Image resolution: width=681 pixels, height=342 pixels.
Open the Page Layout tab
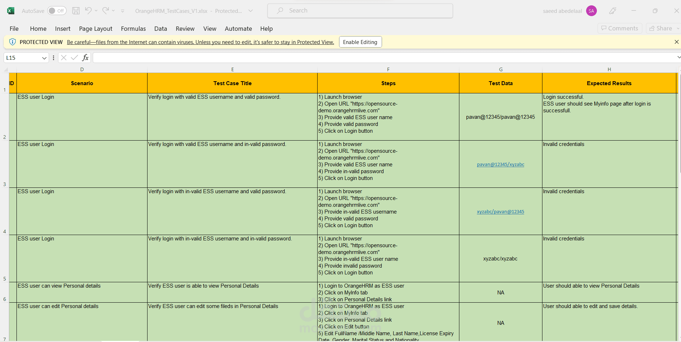click(96, 29)
